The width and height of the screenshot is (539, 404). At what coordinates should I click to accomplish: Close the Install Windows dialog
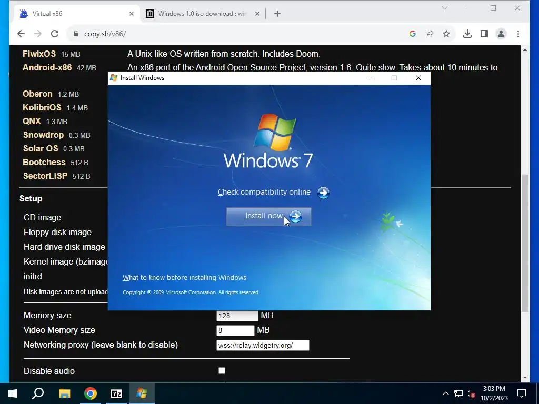418,78
